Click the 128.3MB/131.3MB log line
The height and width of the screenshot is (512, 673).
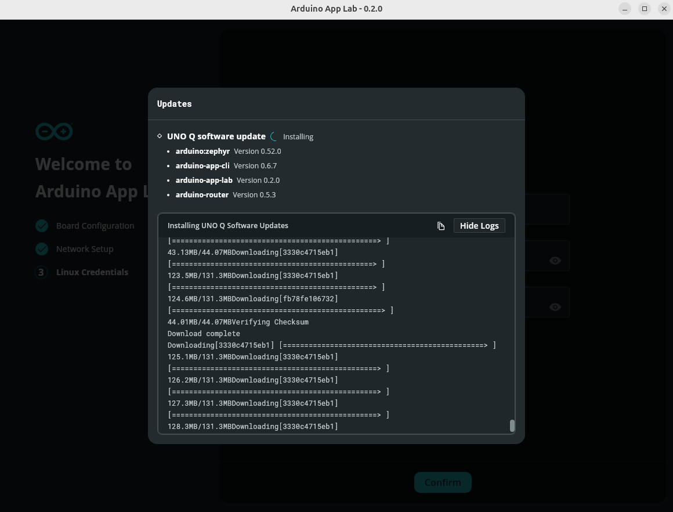pos(253,427)
